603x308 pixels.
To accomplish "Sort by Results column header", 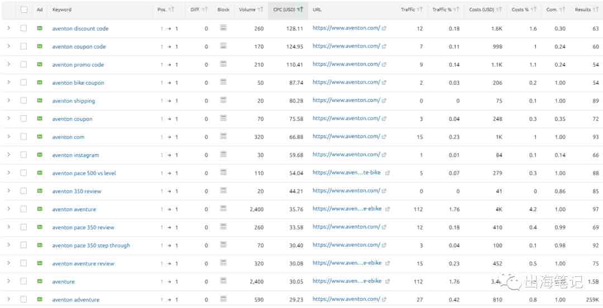I will (x=587, y=9).
